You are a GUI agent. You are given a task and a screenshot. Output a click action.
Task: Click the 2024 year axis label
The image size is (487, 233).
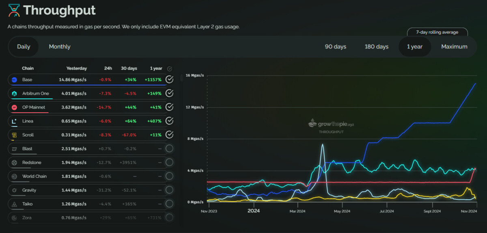253,211
